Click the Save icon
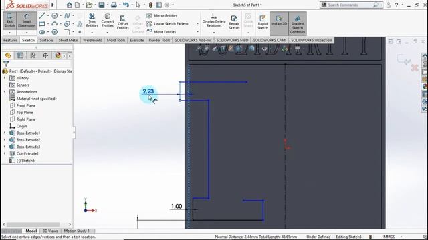This screenshot has width=428, height=240. [102, 5]
